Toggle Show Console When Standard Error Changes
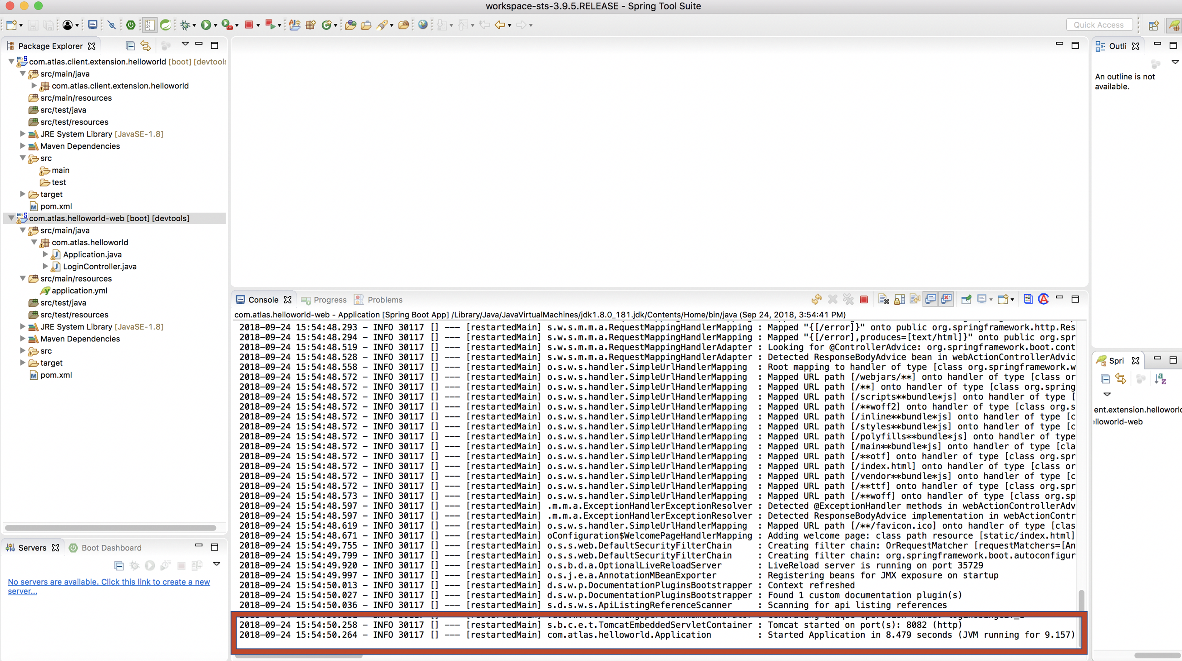Screen dimensions: 1182x661 pos(946,299)
